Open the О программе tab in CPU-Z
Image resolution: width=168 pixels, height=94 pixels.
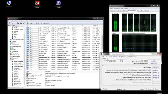tap(134, 57)
